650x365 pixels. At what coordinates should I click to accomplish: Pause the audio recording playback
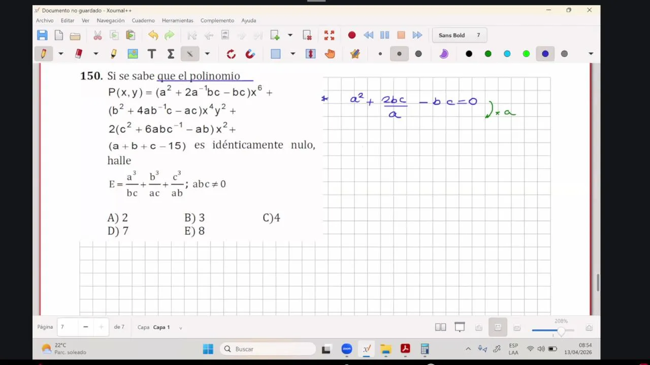click(384, 35)
